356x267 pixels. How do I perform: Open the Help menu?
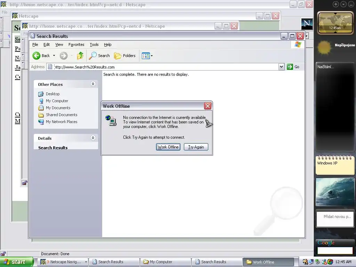tap(108, 44)
